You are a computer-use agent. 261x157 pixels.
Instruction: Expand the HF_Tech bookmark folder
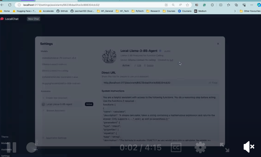[x=122, y=11]
